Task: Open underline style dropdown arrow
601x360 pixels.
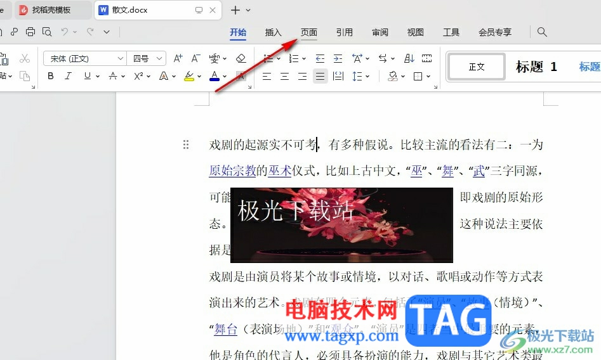Action: coord(98,76)
